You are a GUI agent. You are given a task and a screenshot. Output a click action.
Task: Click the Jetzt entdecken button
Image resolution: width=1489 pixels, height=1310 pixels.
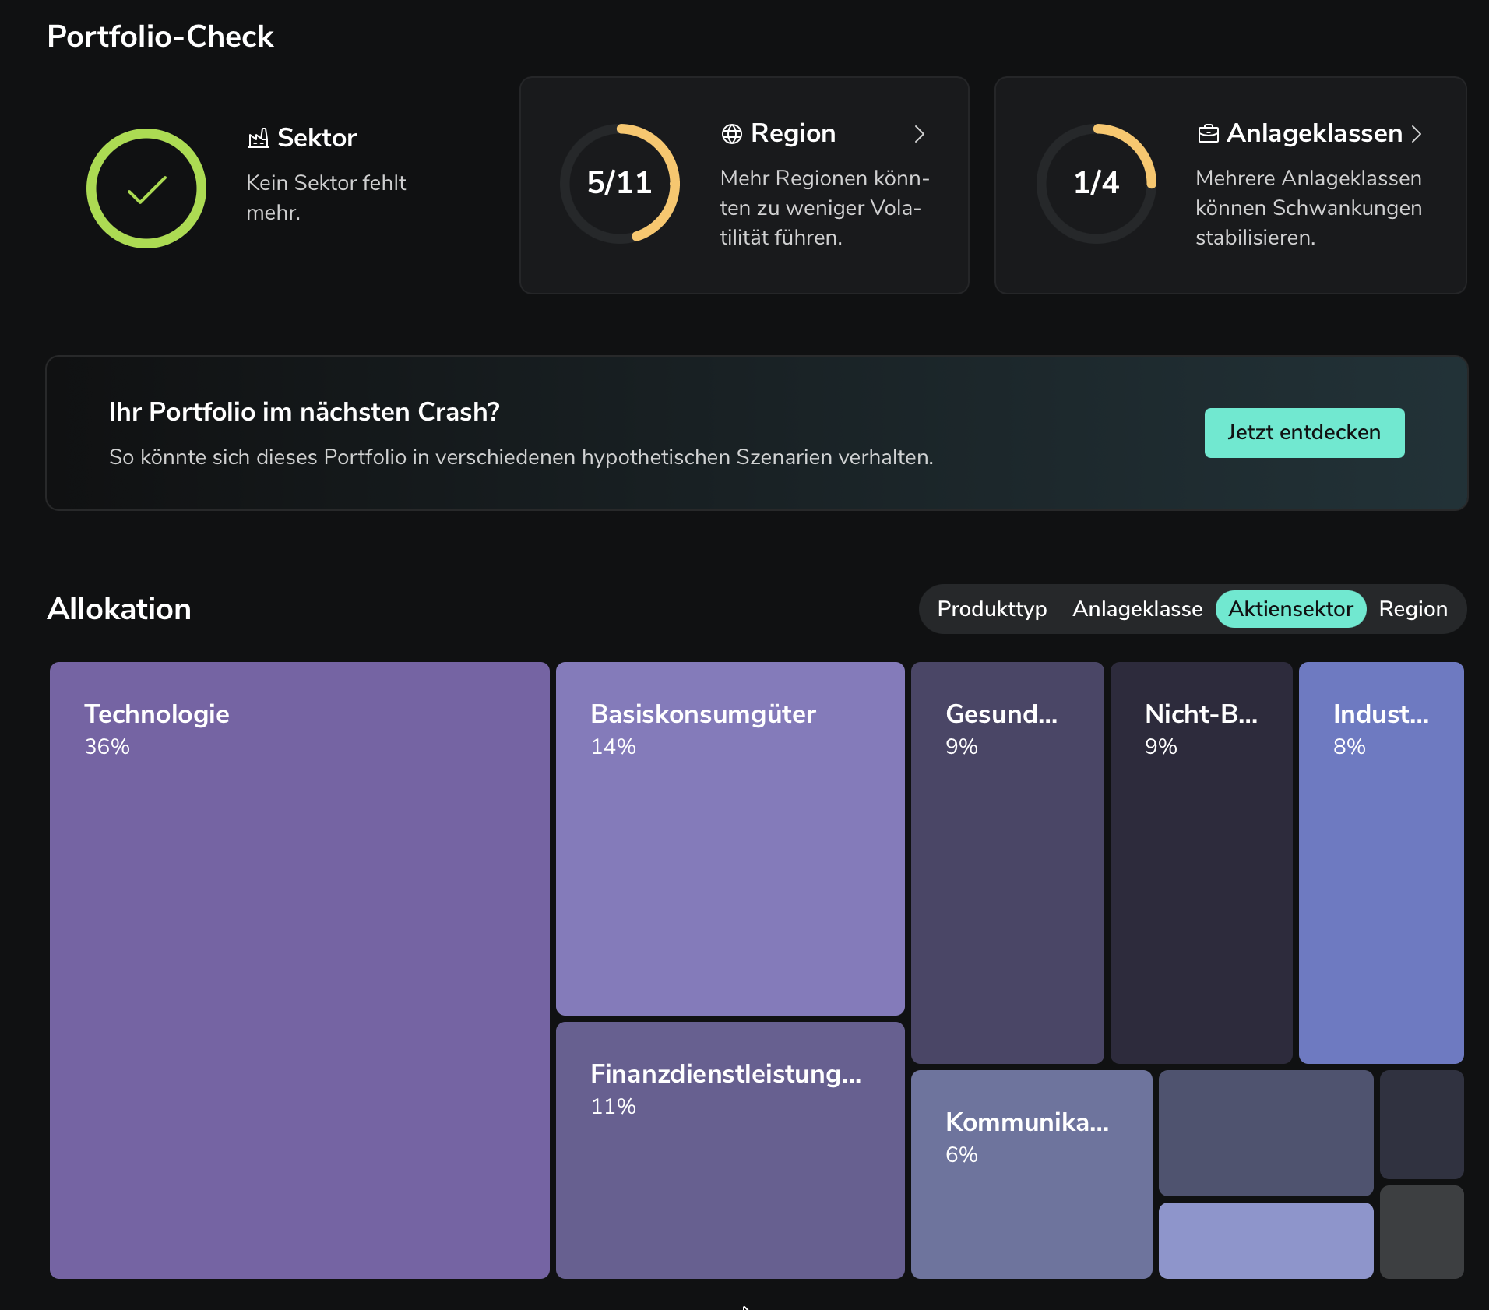coord(1304,432)
